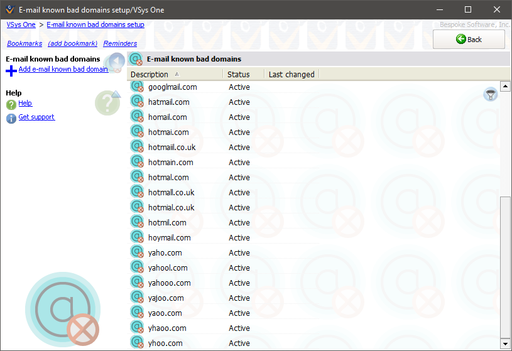
Task: Open Add e-mail known bad domain link
Action: coord(63,69)
